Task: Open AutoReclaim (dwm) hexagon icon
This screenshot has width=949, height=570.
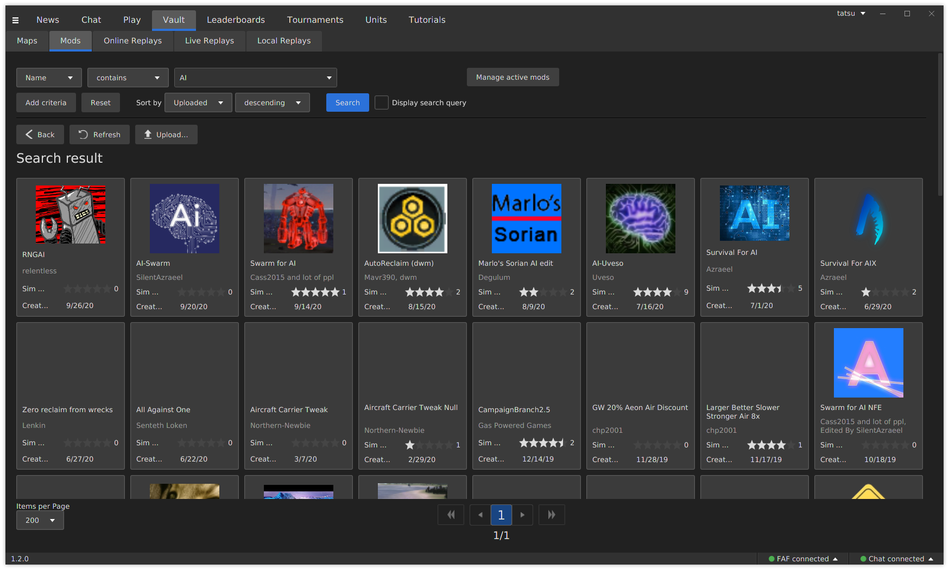Action: pyautogui.click(x=413, y=219)
